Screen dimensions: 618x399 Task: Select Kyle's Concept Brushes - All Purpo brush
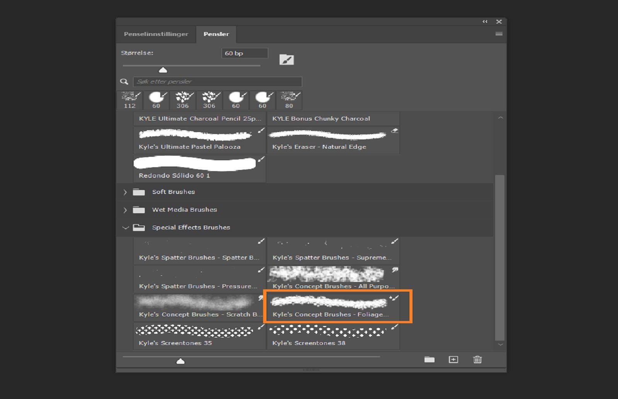pos(333,279)
